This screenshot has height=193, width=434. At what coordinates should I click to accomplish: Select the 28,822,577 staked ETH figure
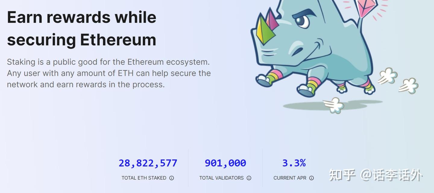pyautogui.click(x=148, y=163)
